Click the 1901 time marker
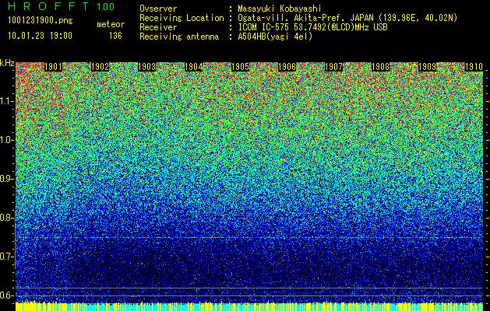 tap(54, 67)
